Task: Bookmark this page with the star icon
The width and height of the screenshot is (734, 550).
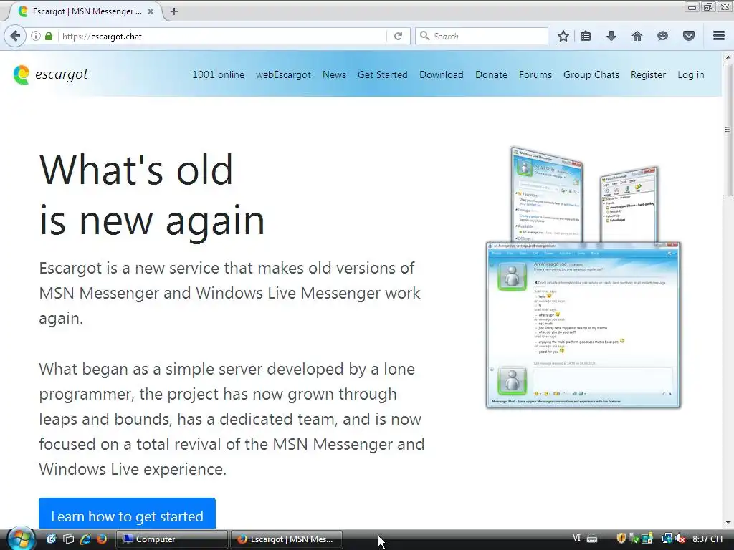Action: point(563,36)
